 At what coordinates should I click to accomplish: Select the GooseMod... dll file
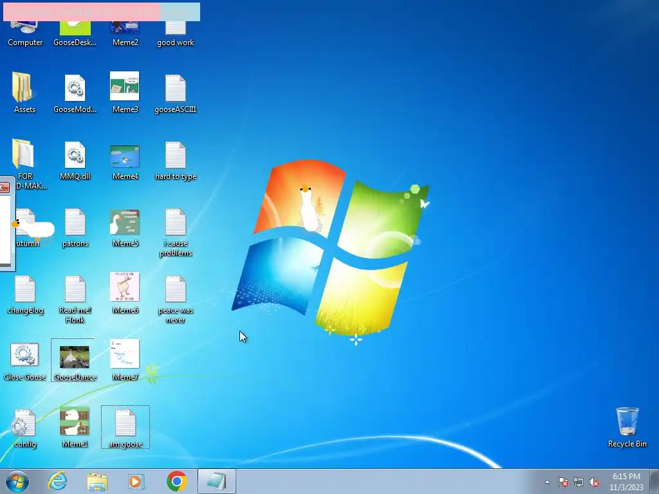(75, 93)
